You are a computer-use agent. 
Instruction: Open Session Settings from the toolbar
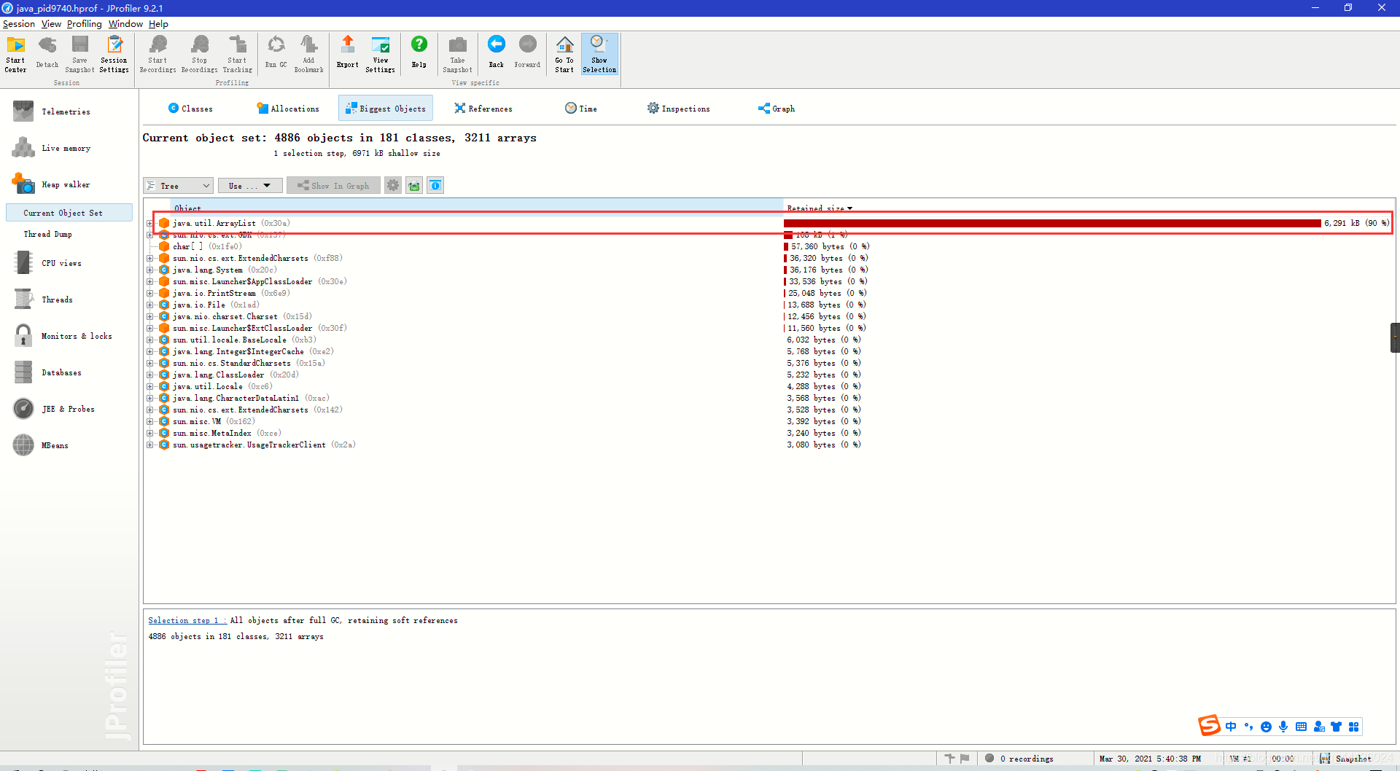pyautogui.click(x=114, y=54)
